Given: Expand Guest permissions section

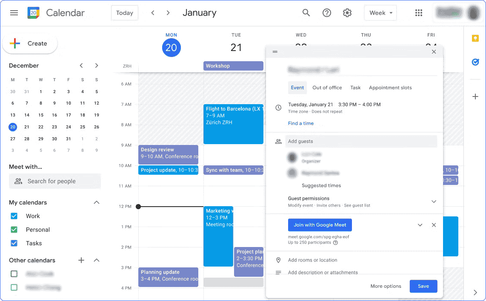Looking at the screenshot, I should pos(434,202).
